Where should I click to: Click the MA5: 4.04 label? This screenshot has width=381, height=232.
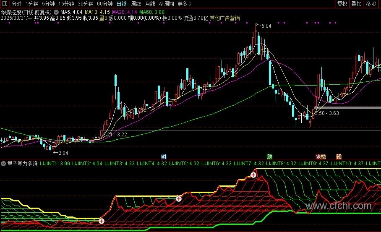(x=71, y=12)
